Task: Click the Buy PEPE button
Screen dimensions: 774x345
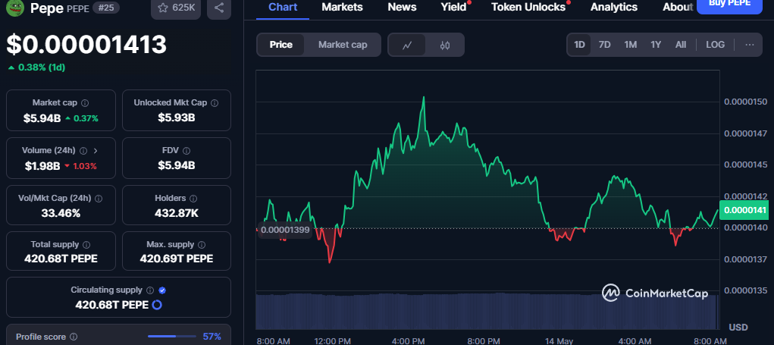Action: coord(729,5)
